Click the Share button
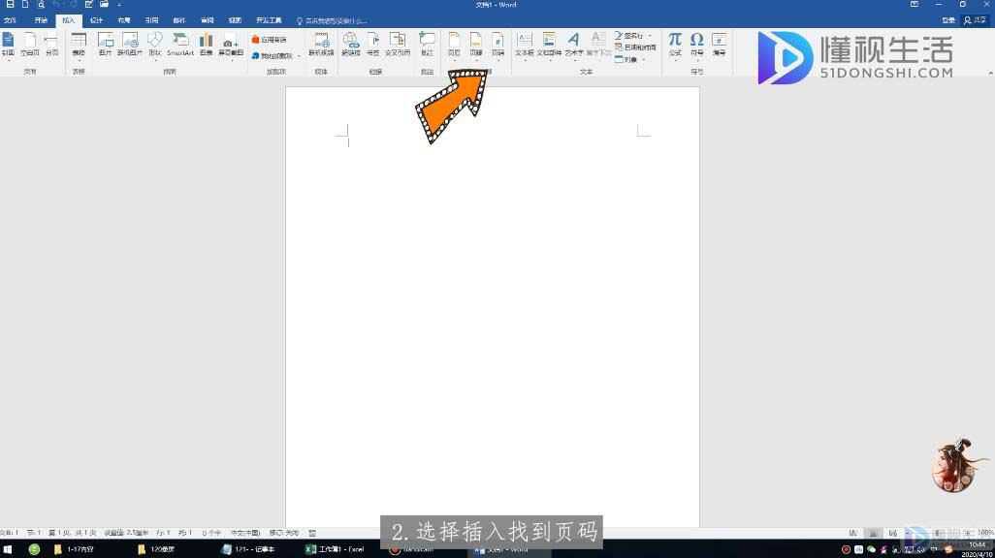 976,20
